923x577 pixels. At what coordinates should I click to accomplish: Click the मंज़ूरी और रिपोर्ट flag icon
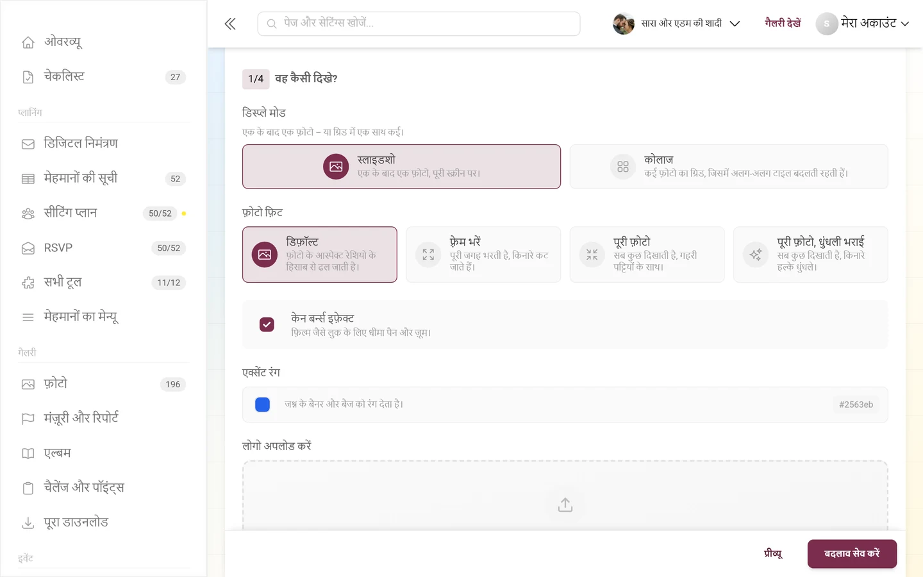click(x=28, y=419)
